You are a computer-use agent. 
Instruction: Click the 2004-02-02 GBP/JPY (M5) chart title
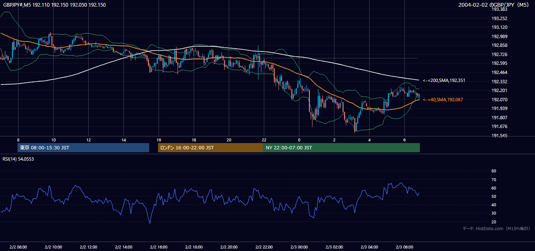pyautogui.click(x=494, y=5)
